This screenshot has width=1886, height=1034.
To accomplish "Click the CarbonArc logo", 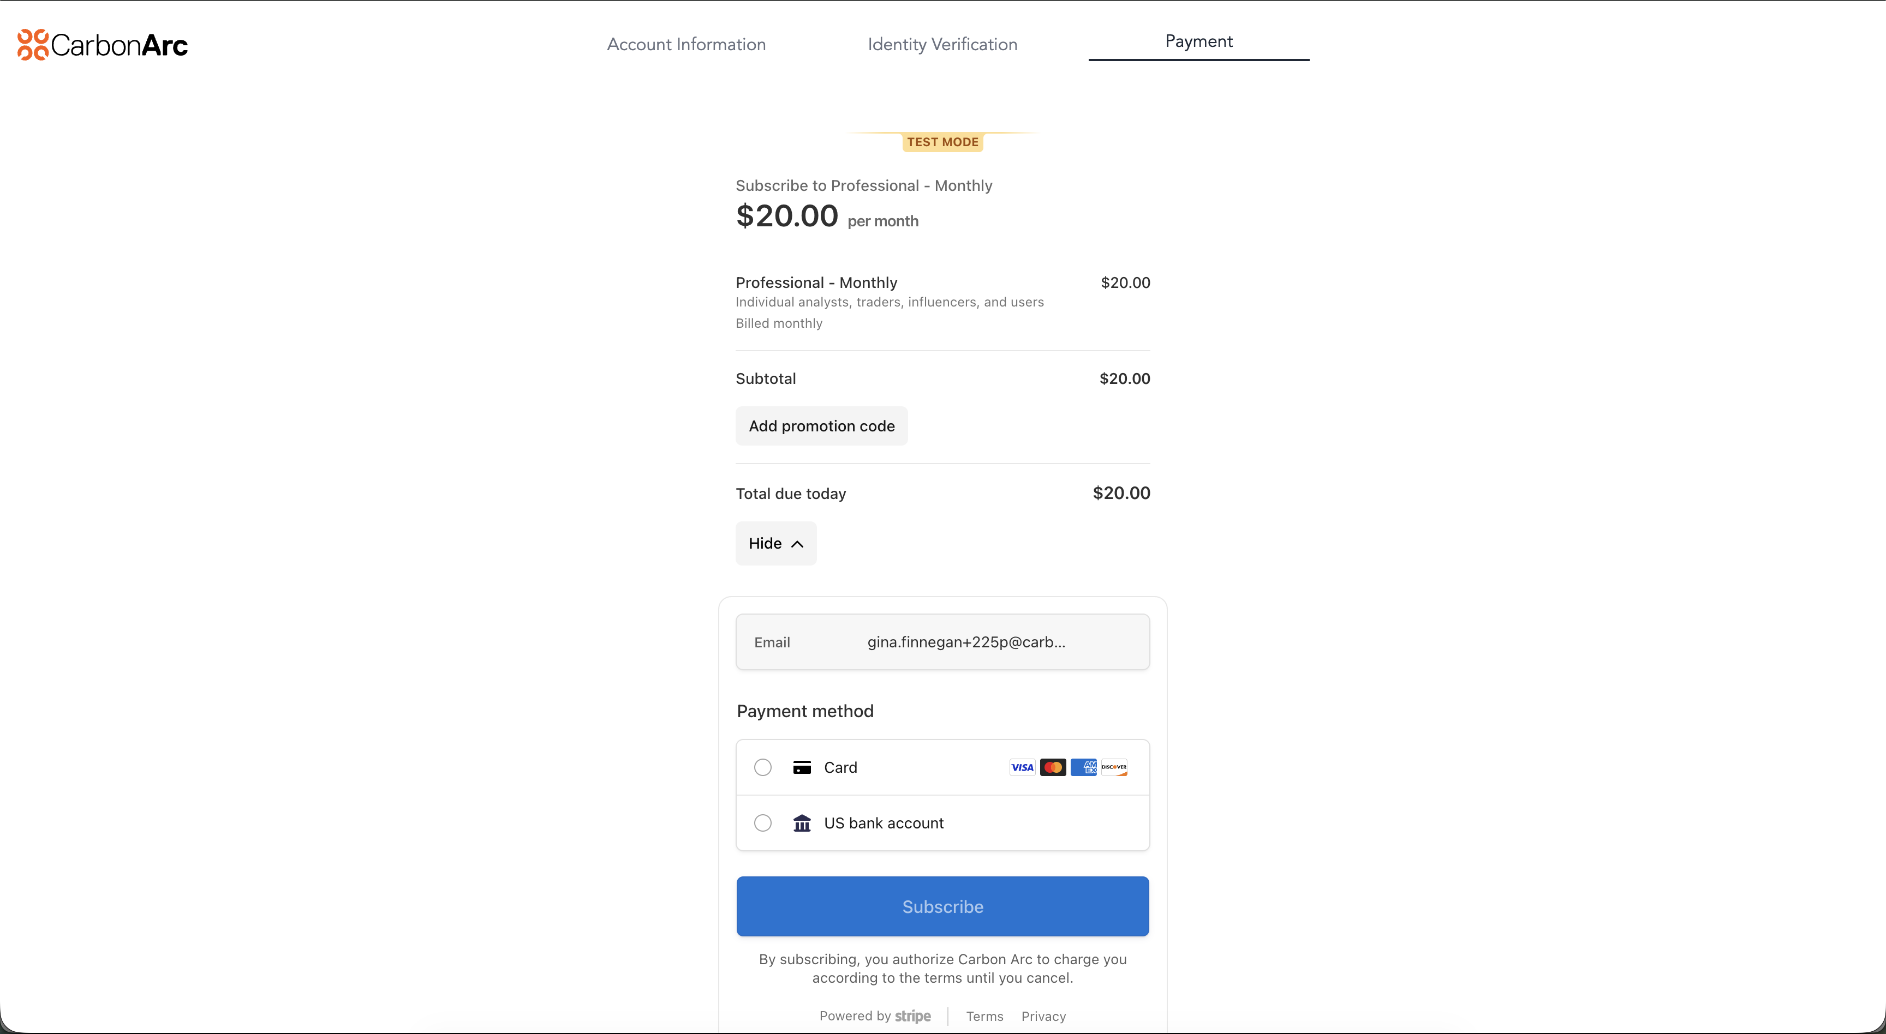I will 102,44.
